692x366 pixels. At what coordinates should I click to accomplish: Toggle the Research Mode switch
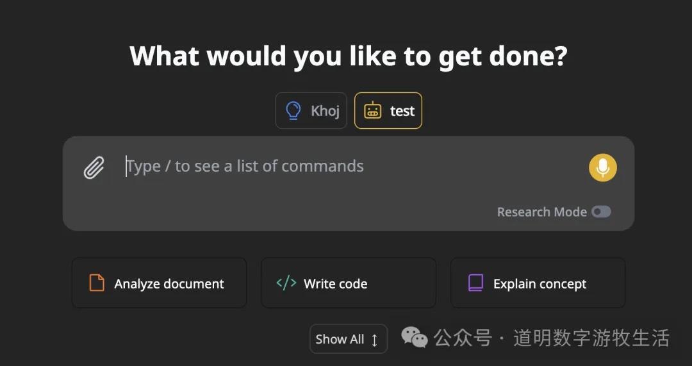click(x=601, y=212)
